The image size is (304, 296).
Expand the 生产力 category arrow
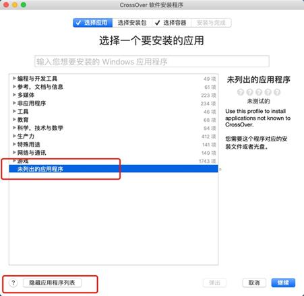coord(14,136)
